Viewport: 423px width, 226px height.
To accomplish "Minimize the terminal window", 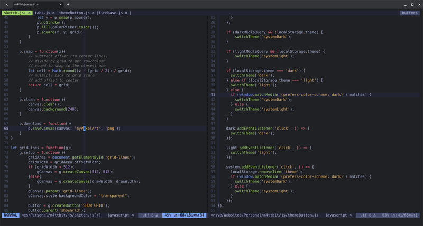I will click(x=406, y=5).
